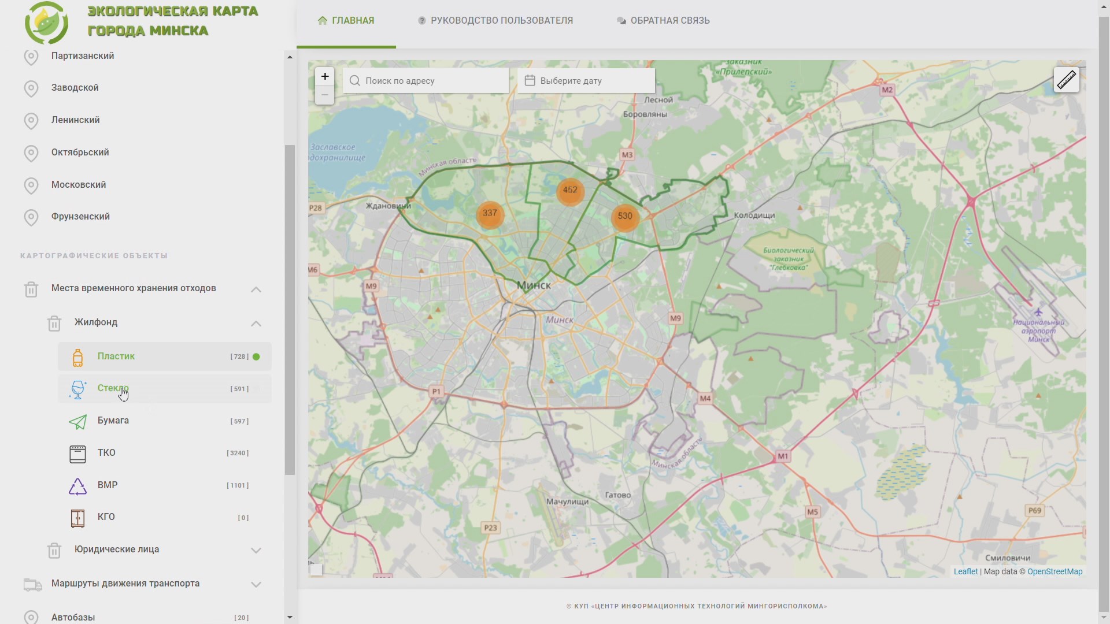Click the sidebar scrollbar thumb
This screenshot has width=1110, height=624.
pos(290,310)
